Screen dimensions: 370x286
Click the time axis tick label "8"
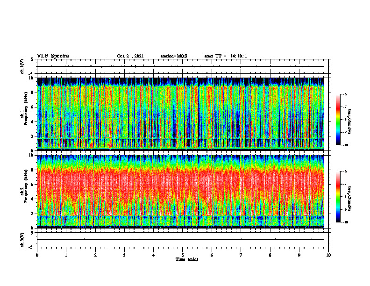tap(270, 255)
